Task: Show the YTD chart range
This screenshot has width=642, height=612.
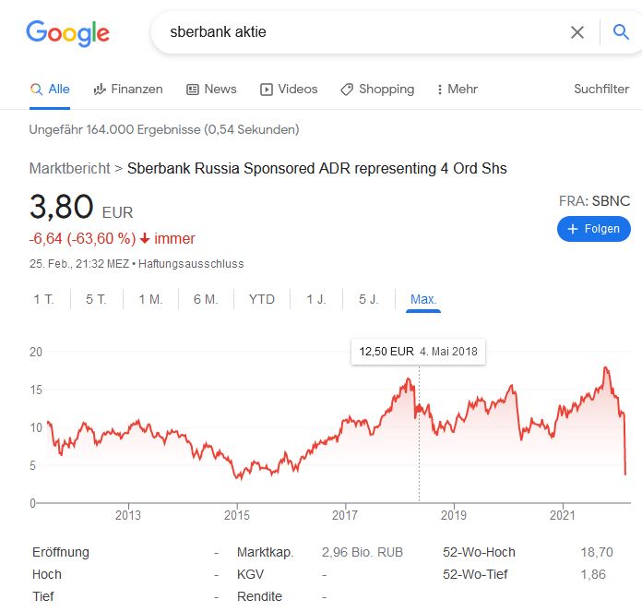Action: [262, 299]
